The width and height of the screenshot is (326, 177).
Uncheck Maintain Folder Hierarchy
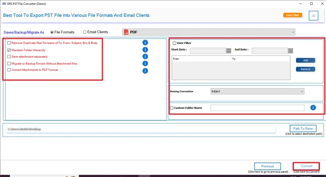(9, 50)
